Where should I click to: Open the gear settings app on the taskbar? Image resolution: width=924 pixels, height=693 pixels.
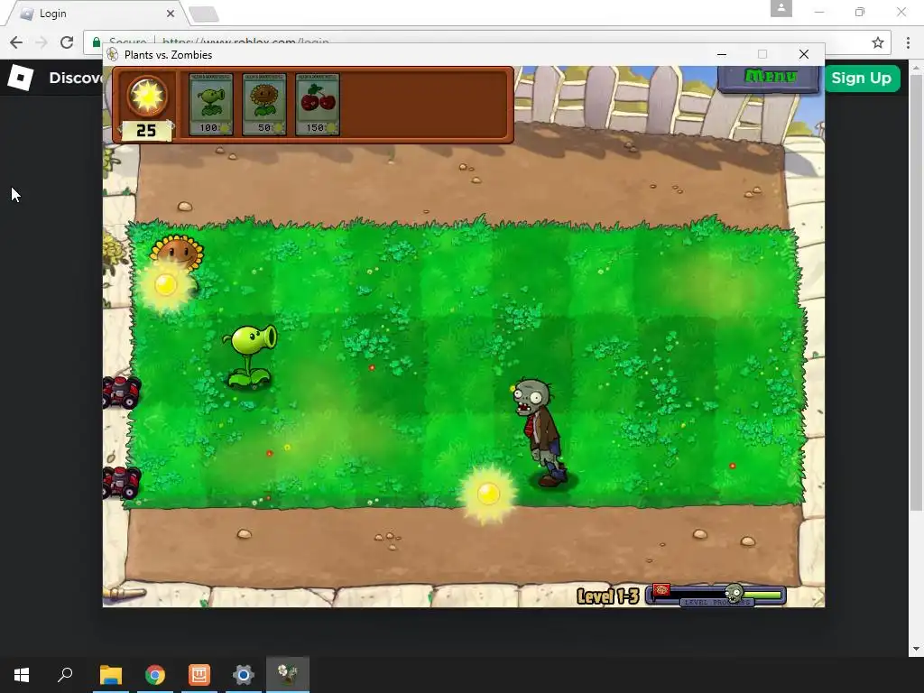244,675
